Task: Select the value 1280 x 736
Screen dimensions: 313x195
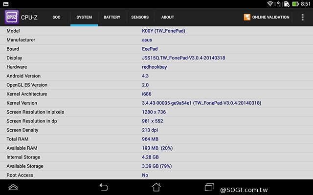Action: coord(154,112)
